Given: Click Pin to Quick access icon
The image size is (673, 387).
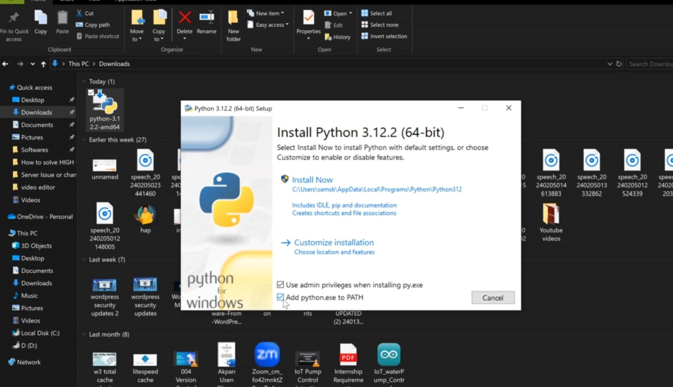Looking at the screenshot, I should click(x=14, y=18).
